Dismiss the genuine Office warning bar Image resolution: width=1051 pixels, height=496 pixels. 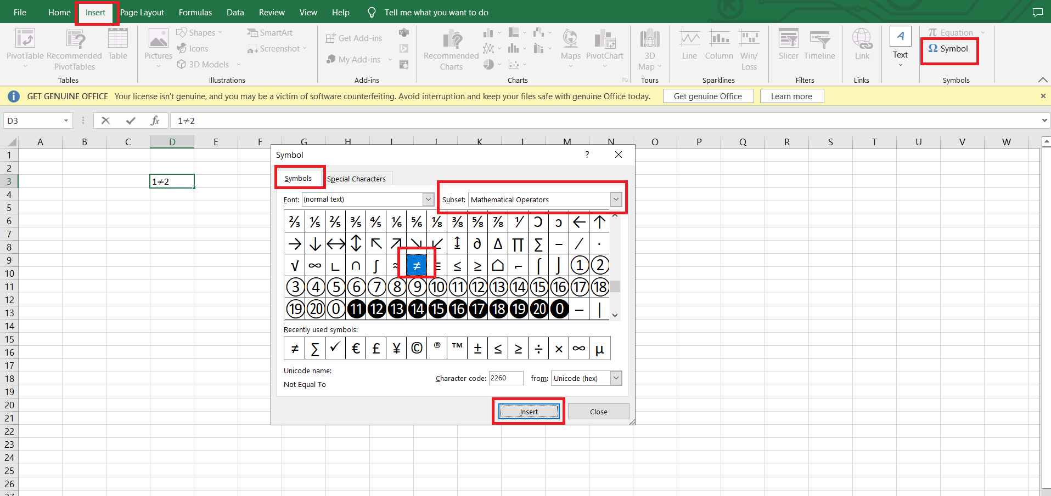[1043, 96]
